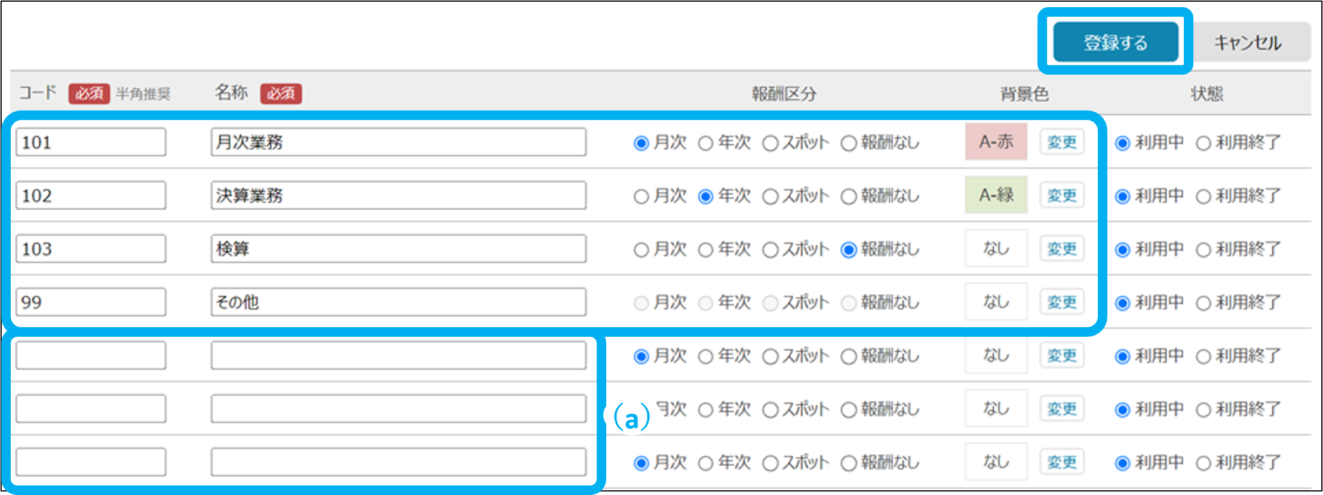Click the first empty code input field
Screen dimensions: 1323x495
pos(91,355)
